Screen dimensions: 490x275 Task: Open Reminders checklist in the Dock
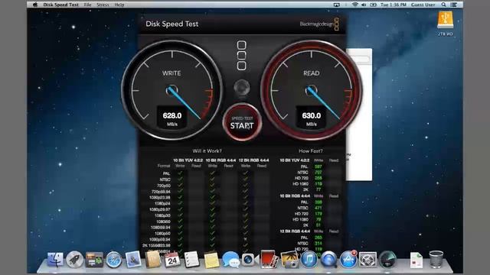click(x=191, y=260)
